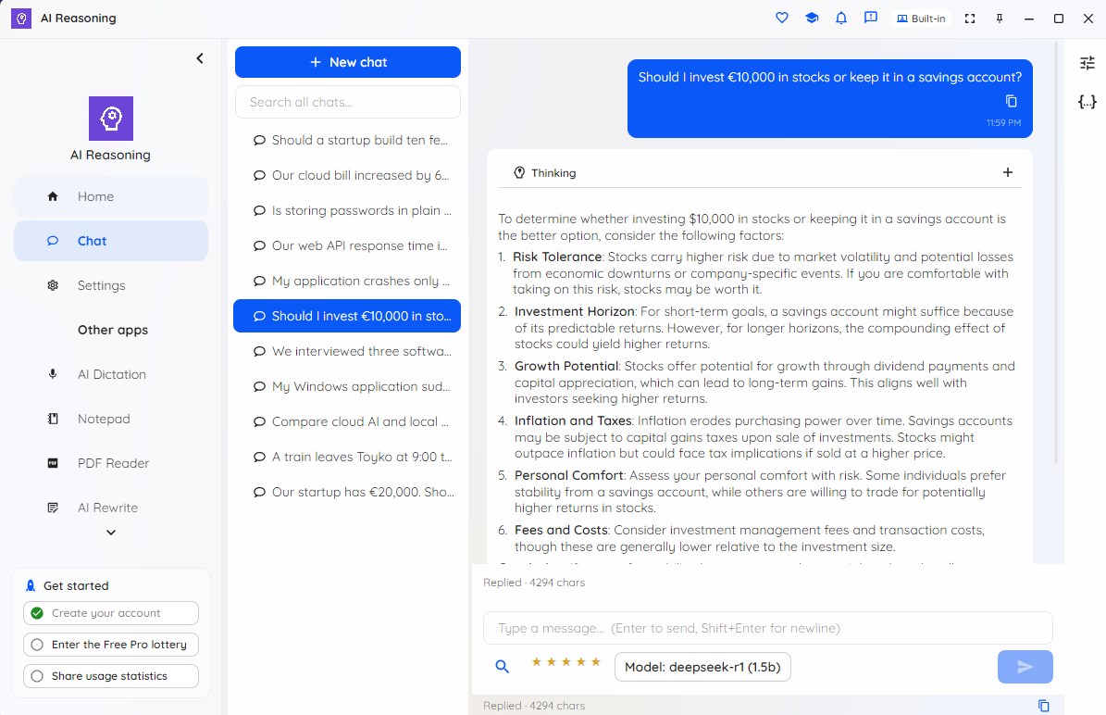Open chat 'My application crashes only...'
Image resolution: width=1106 pixels, height=715 pixels.
coord(348,281)
